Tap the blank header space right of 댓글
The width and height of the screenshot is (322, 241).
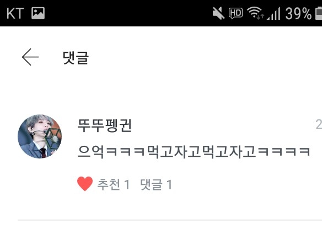(x=205, y=57)
